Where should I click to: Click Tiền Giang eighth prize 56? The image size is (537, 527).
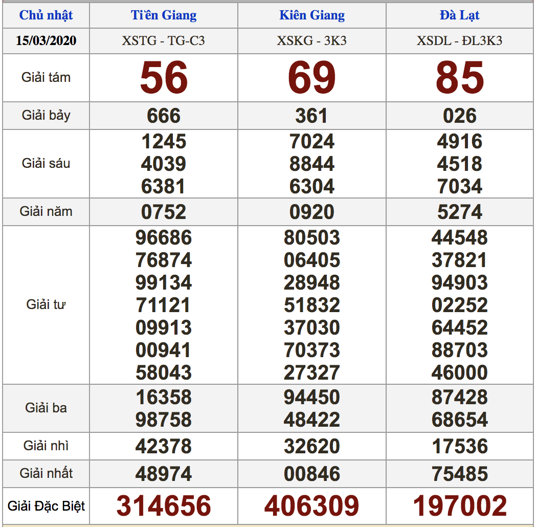point(164,78)
